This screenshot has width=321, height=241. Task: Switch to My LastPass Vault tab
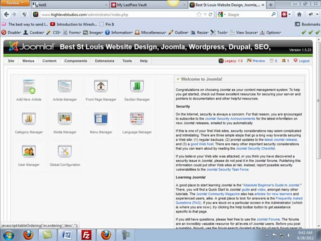click(148, 5)
